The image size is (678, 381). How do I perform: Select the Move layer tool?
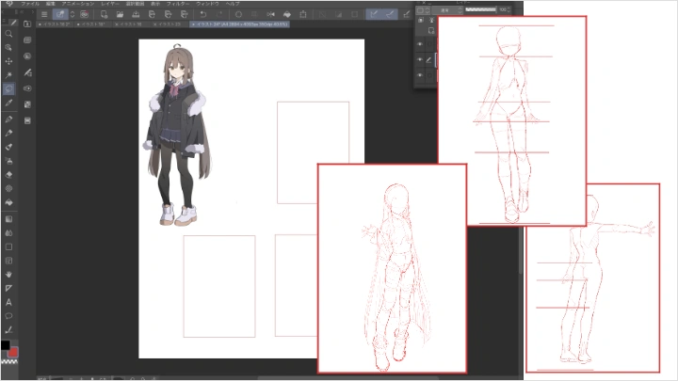(x=8, y=60)
